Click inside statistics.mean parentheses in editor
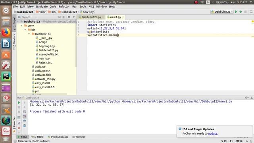 tap(118, 35)
